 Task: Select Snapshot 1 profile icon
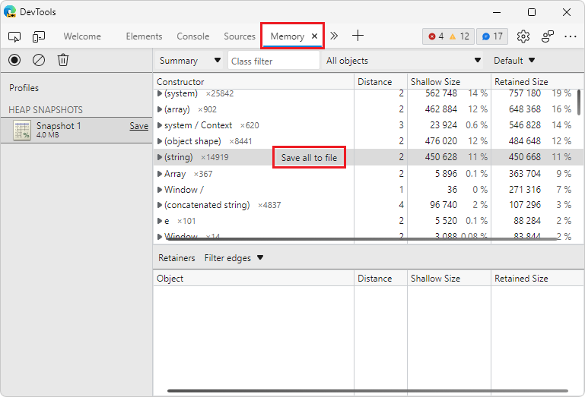(x=22, y=131)
